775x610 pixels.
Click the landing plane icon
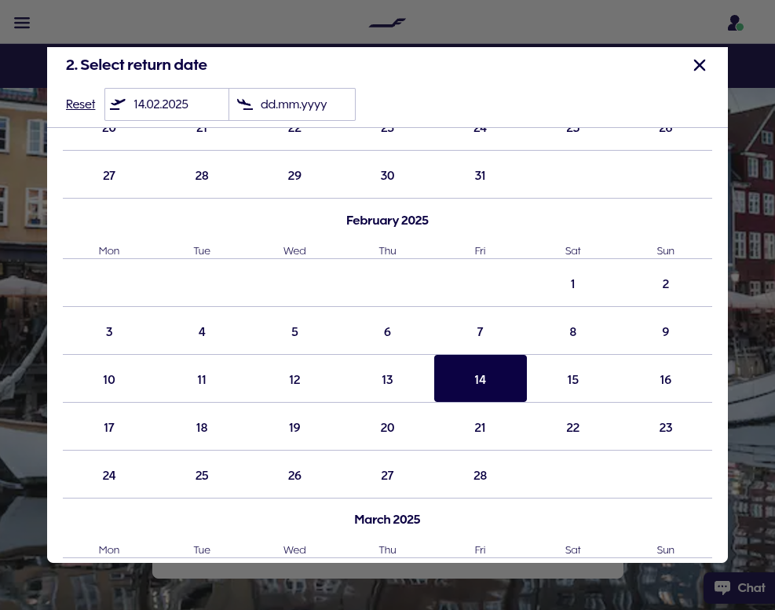[245, 104]
